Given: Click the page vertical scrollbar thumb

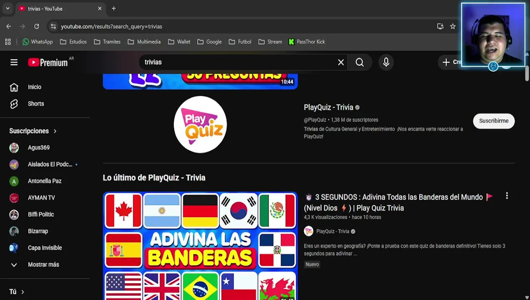Looking at the screenshot, I should tap(527, 73).
